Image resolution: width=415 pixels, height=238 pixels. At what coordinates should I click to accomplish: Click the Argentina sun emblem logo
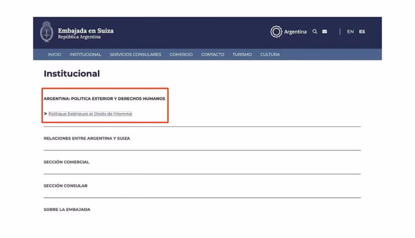(276, 32)
